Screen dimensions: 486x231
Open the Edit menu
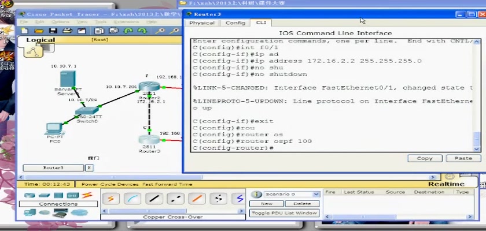click(40, 22)
